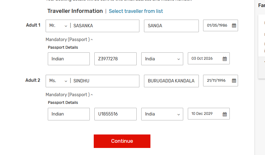265x155 pixels.
Task: Click the BURUGADDA KANDALA last name field
Action: tap(171, 81)
